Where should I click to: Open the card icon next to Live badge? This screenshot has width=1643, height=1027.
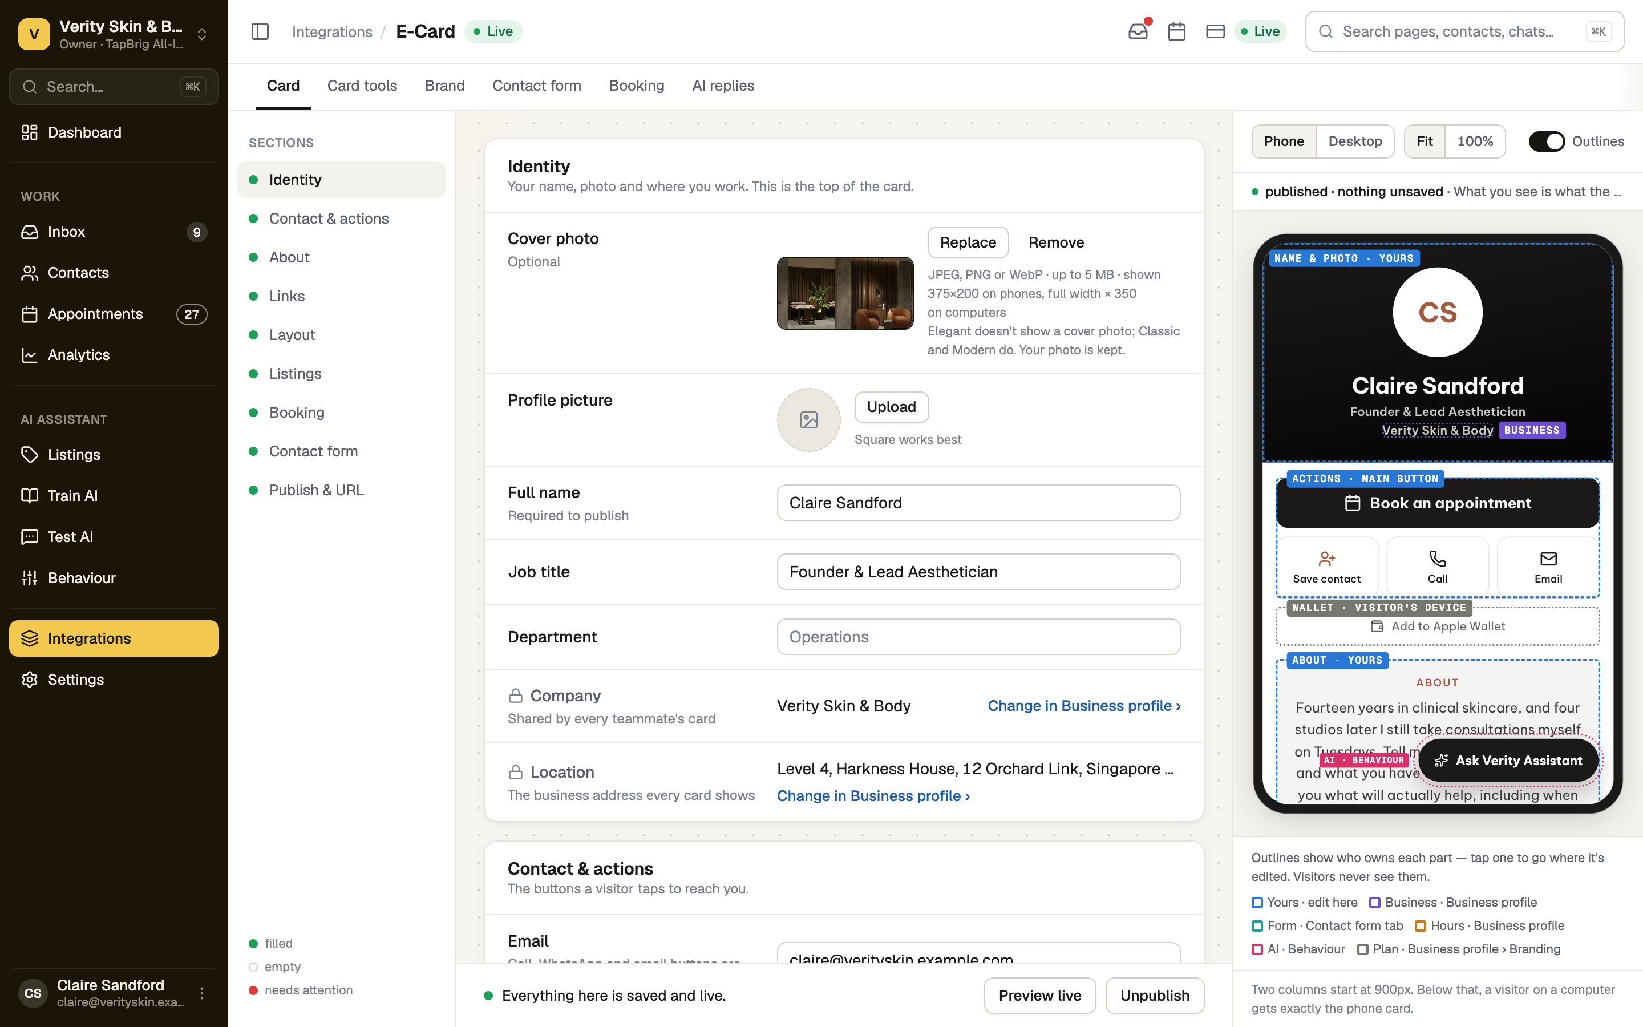[x=1215, y=31]
